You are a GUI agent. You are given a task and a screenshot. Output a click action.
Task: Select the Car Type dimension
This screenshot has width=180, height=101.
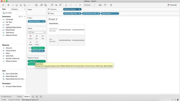coord(9,22)
